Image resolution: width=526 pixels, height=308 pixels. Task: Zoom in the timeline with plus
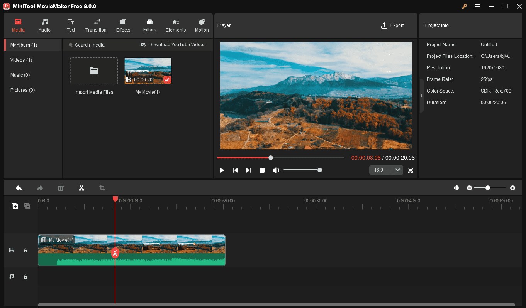[512, 188]
